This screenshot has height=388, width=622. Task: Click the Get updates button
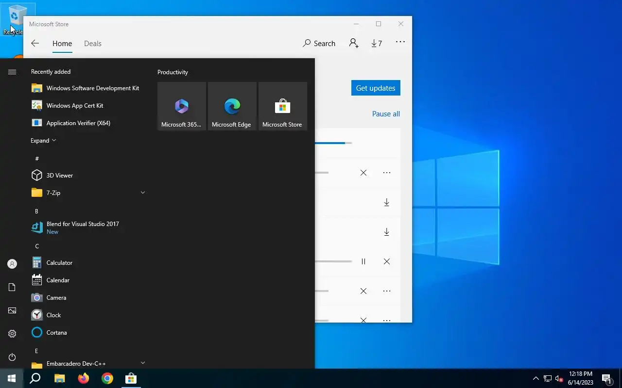coord(376,88)
